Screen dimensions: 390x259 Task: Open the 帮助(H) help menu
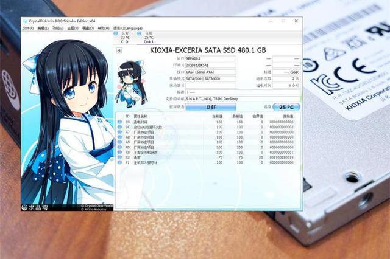104,28
